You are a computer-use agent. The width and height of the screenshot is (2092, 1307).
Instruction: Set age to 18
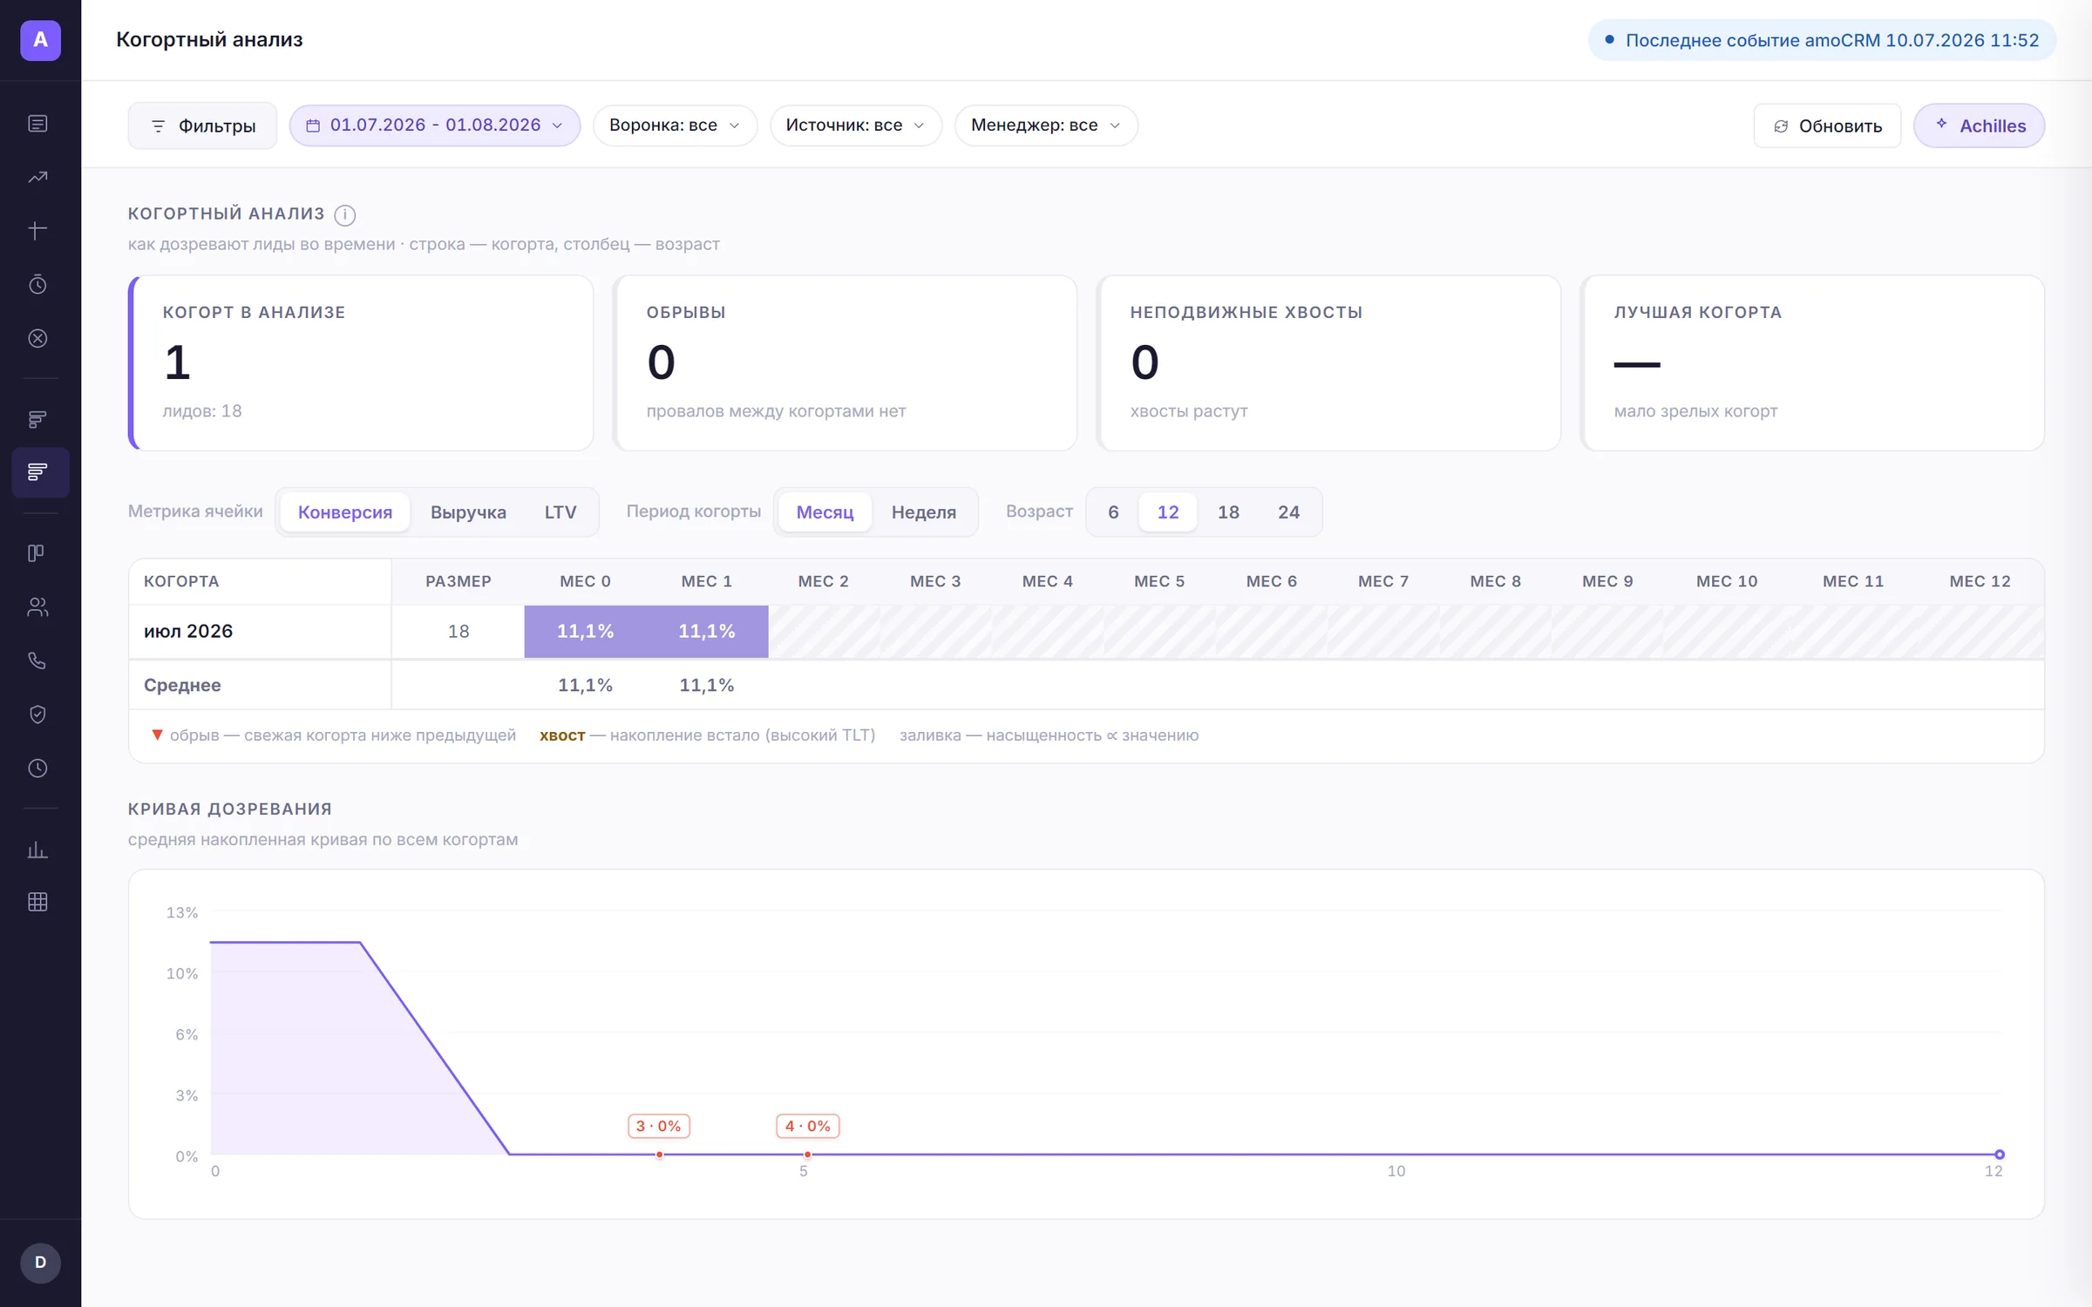coord(1228,512)
